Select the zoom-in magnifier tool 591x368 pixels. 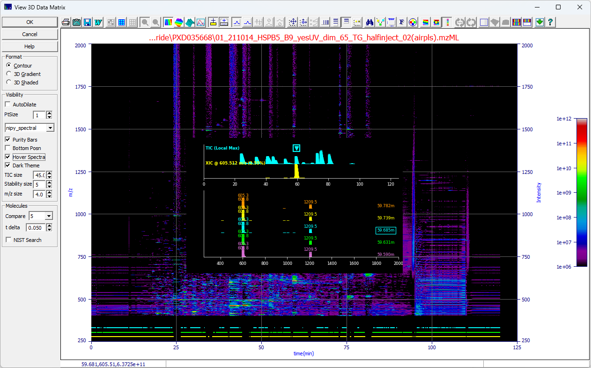click(x=146, y=22)
